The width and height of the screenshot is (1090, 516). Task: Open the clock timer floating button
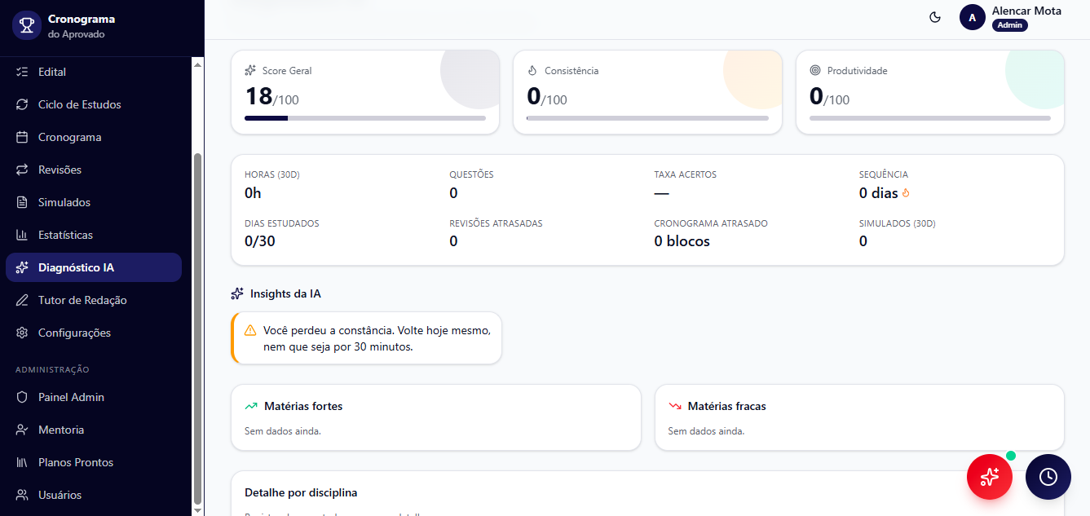1048,476
